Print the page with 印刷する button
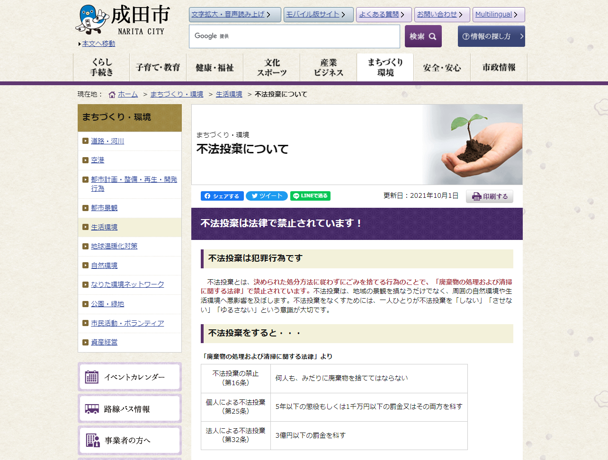 pos(490,196)
